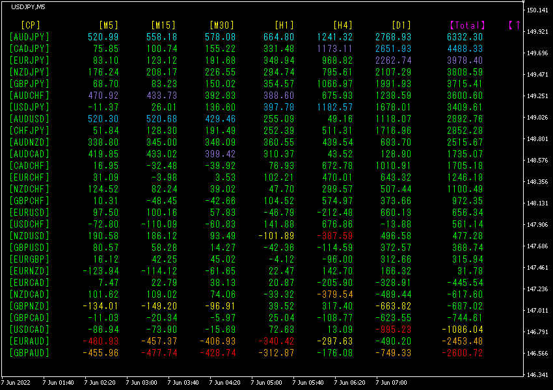Click the [D1] column header
Viewport: 553px width, 390px height.
coord(401,25)
